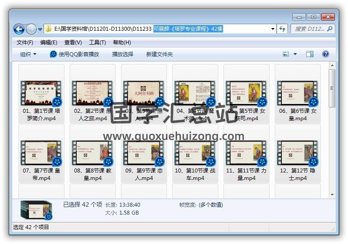348x244 pixels.
Task: Click the 大小: 1.58 GB detail text
Action: [x=122, y=213]
